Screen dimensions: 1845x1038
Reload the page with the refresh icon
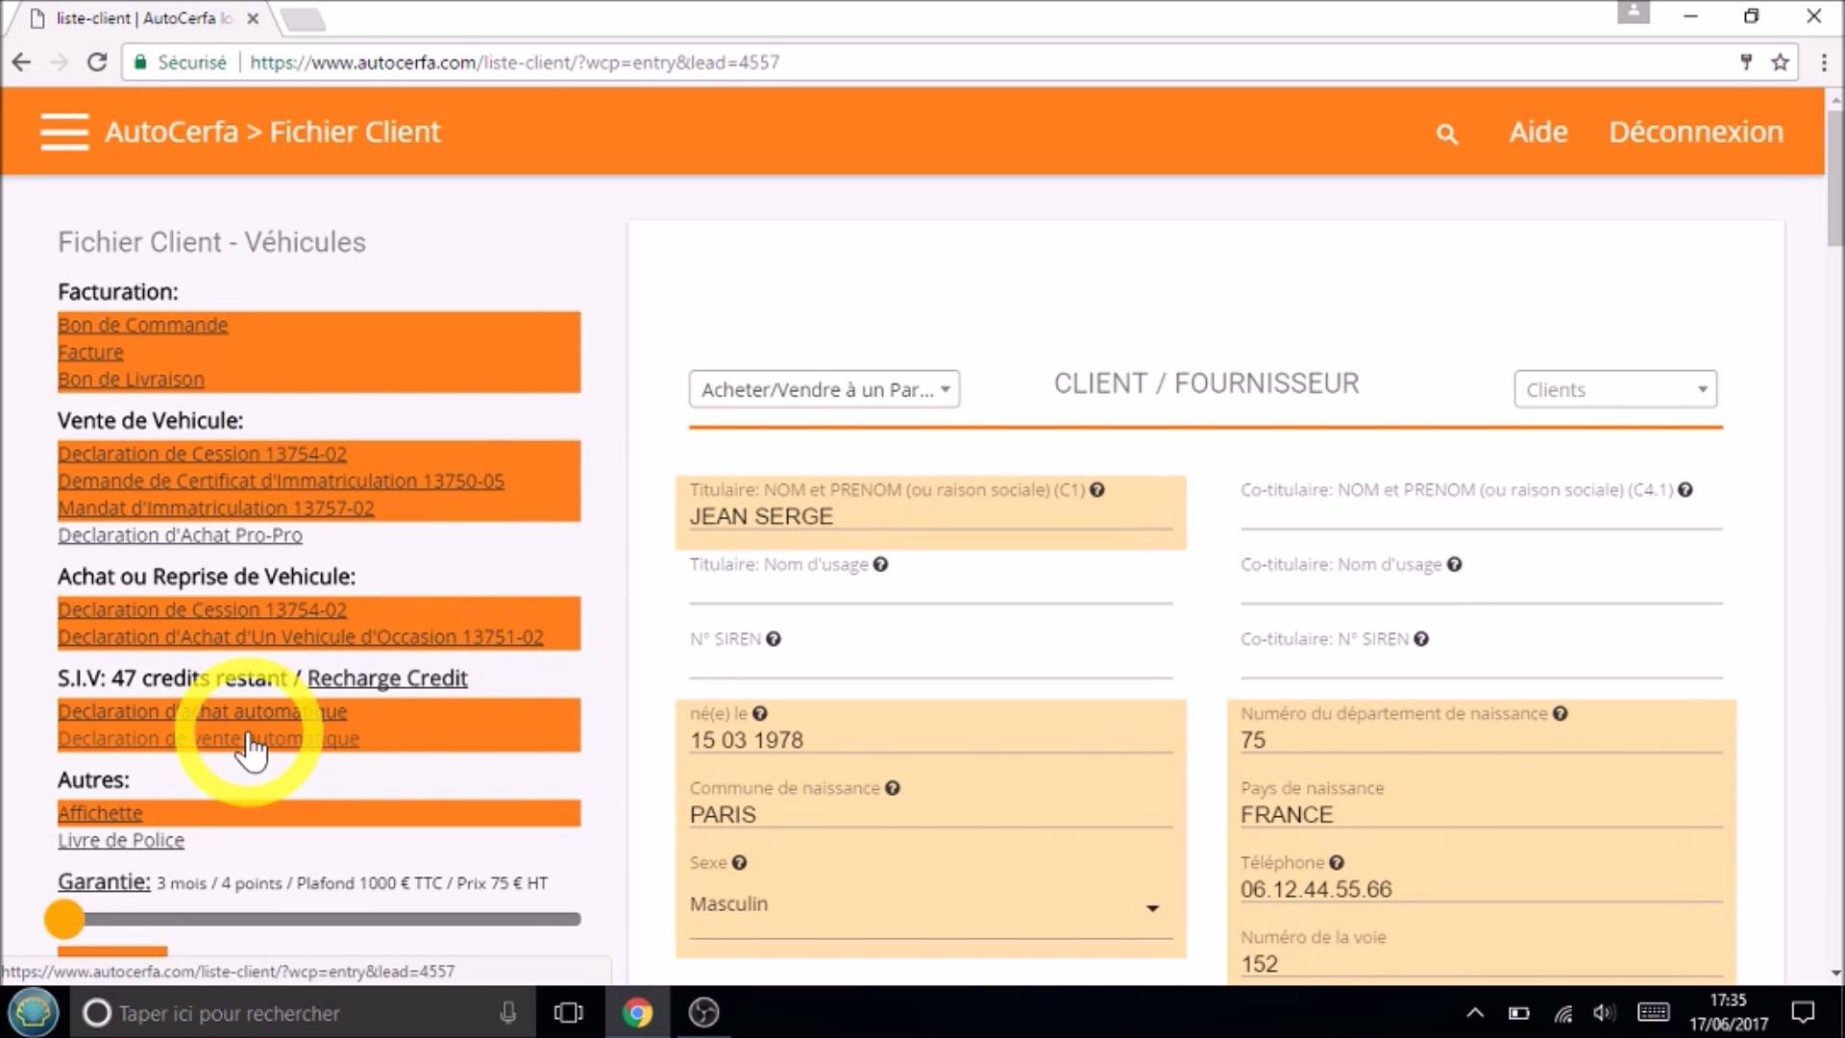[97, 62]
